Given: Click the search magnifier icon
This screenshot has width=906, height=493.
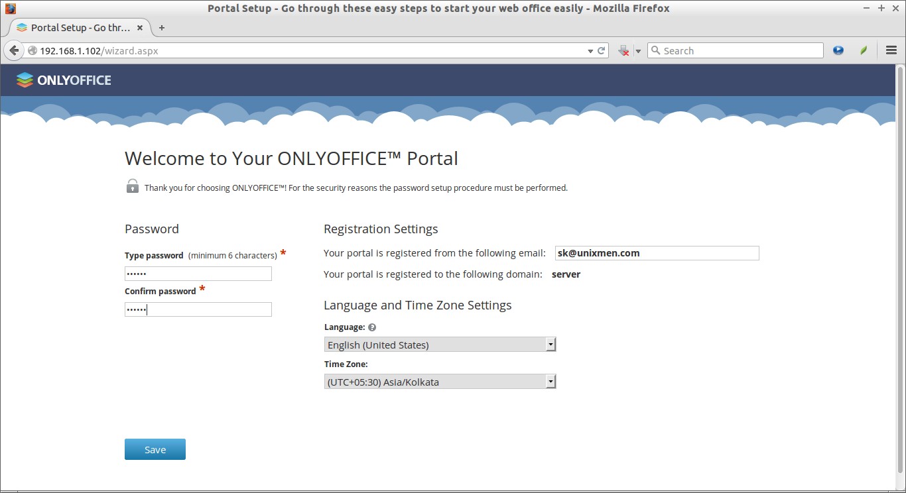Looking at the screenshot, I should (655, 50).
